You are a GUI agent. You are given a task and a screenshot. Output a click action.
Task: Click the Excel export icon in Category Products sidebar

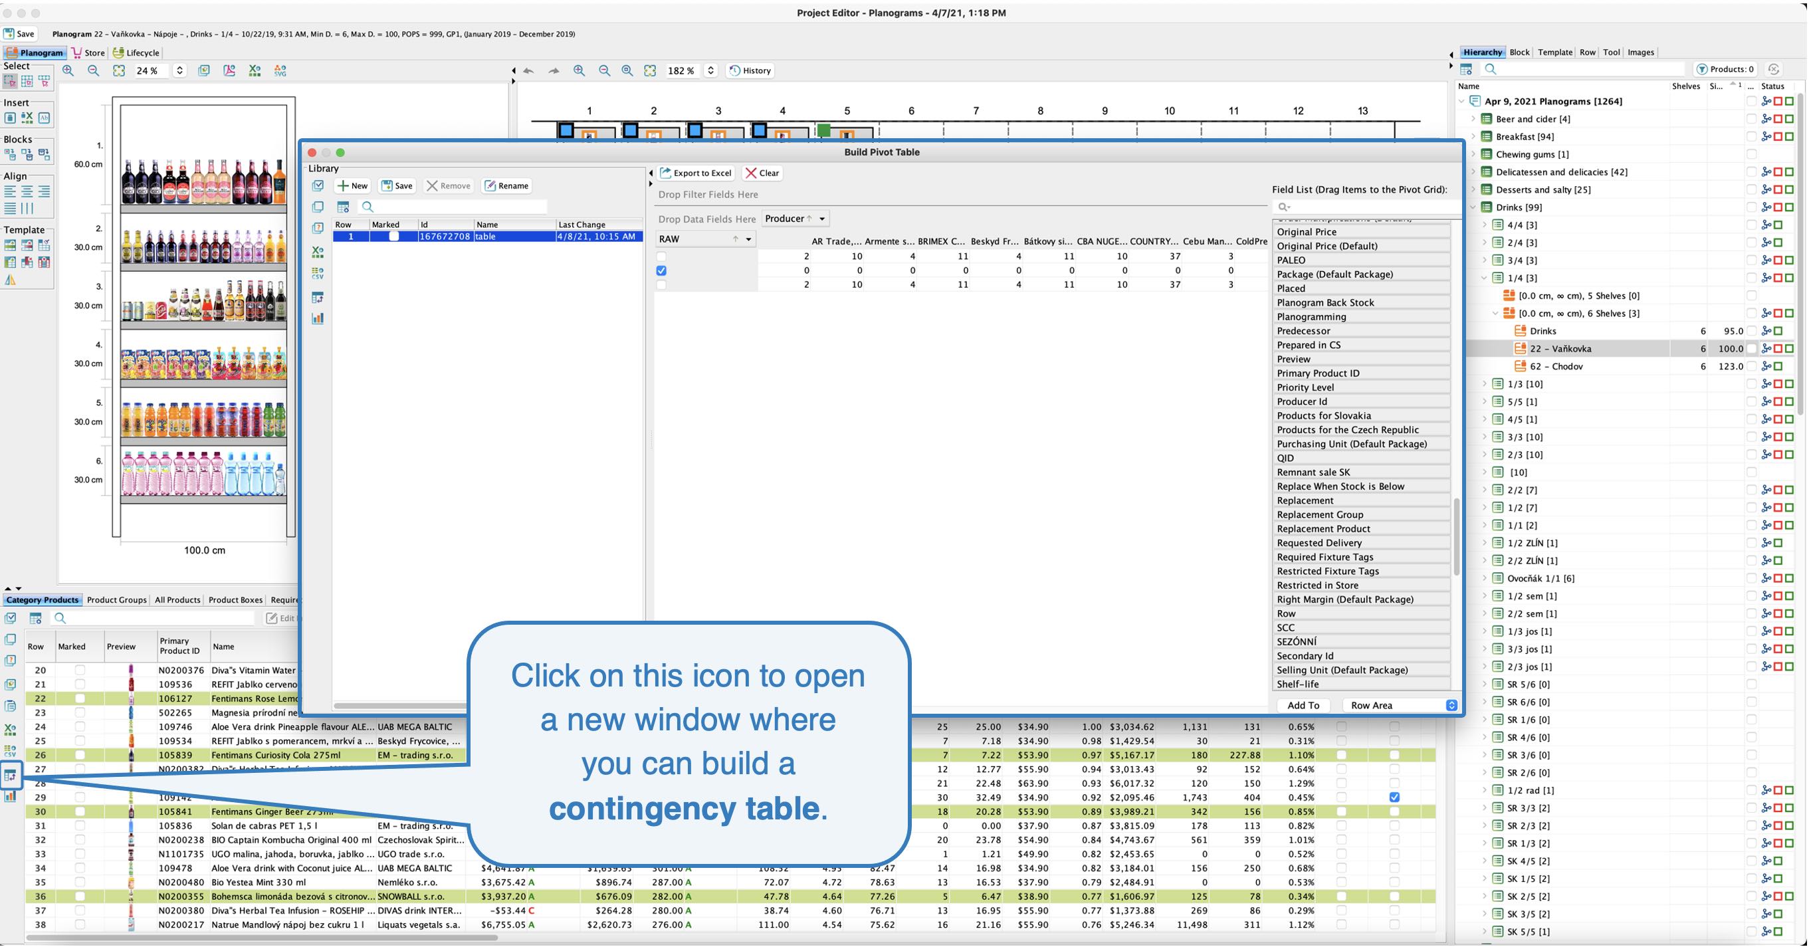pyautogui.click(x=11, y=729)
